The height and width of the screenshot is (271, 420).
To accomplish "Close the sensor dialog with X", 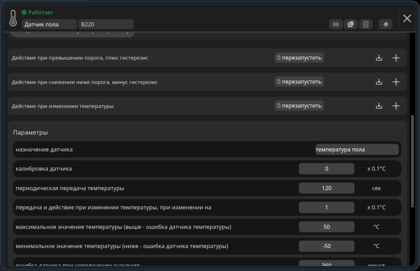I will point(407,18).
